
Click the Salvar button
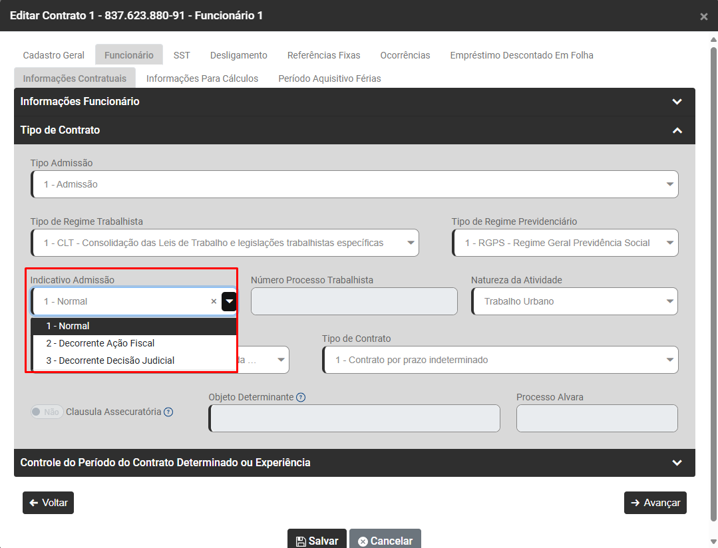point(317,541)
